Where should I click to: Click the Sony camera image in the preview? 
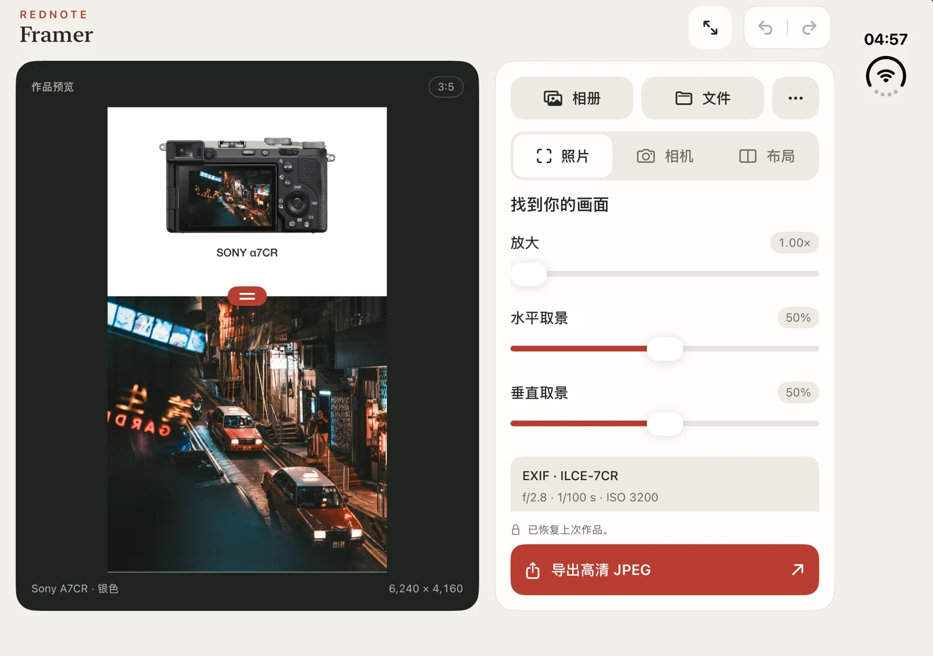point(247,185)
